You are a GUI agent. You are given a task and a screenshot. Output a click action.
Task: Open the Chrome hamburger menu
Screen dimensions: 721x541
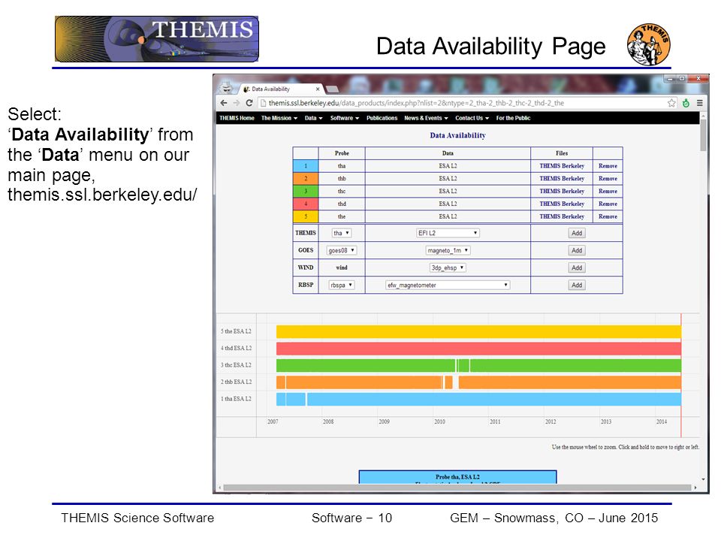[x=699, y=103]
